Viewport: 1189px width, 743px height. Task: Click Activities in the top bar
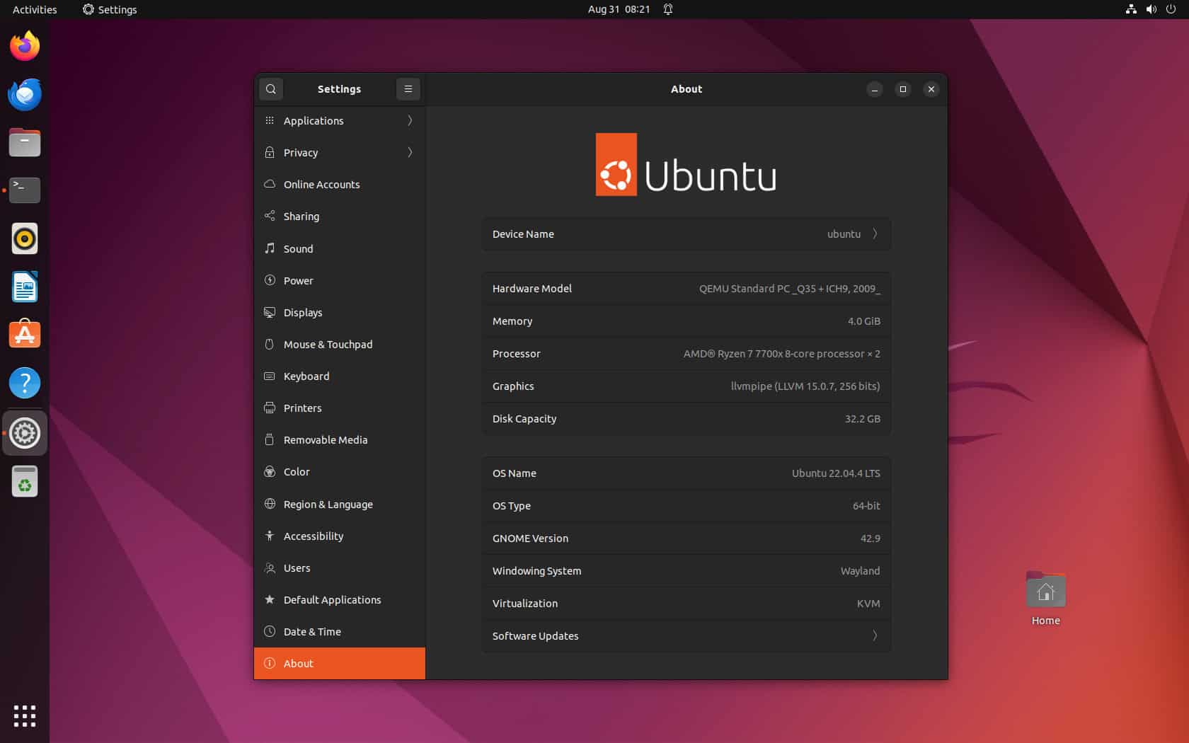(35, 9)
